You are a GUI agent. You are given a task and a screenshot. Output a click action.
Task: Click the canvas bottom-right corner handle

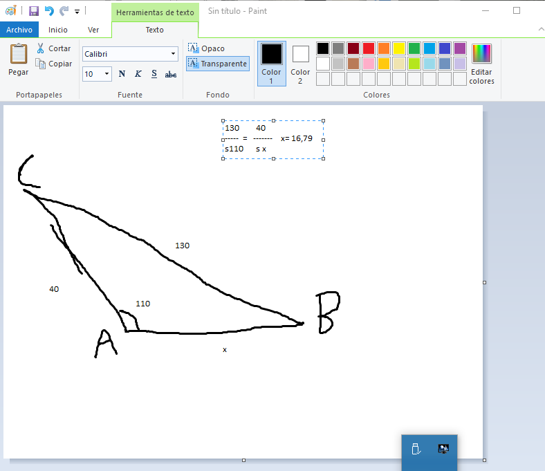(485, 460)
